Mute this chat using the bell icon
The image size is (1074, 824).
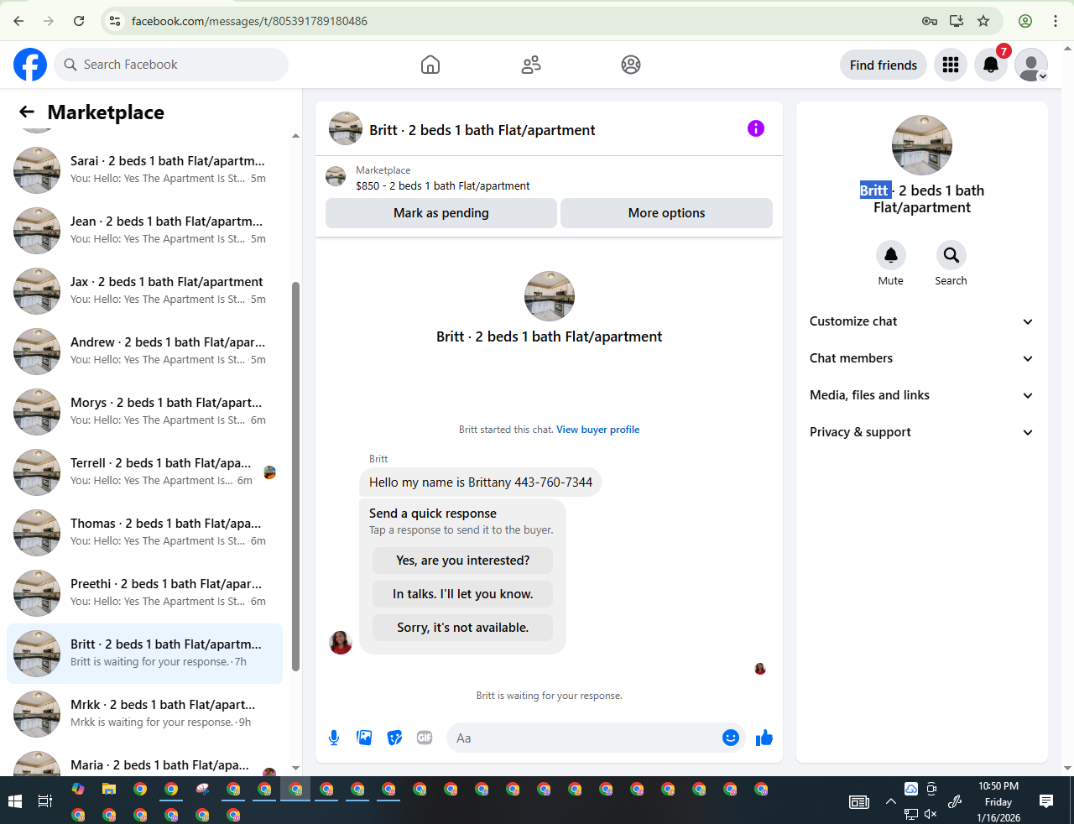point(891,255)
